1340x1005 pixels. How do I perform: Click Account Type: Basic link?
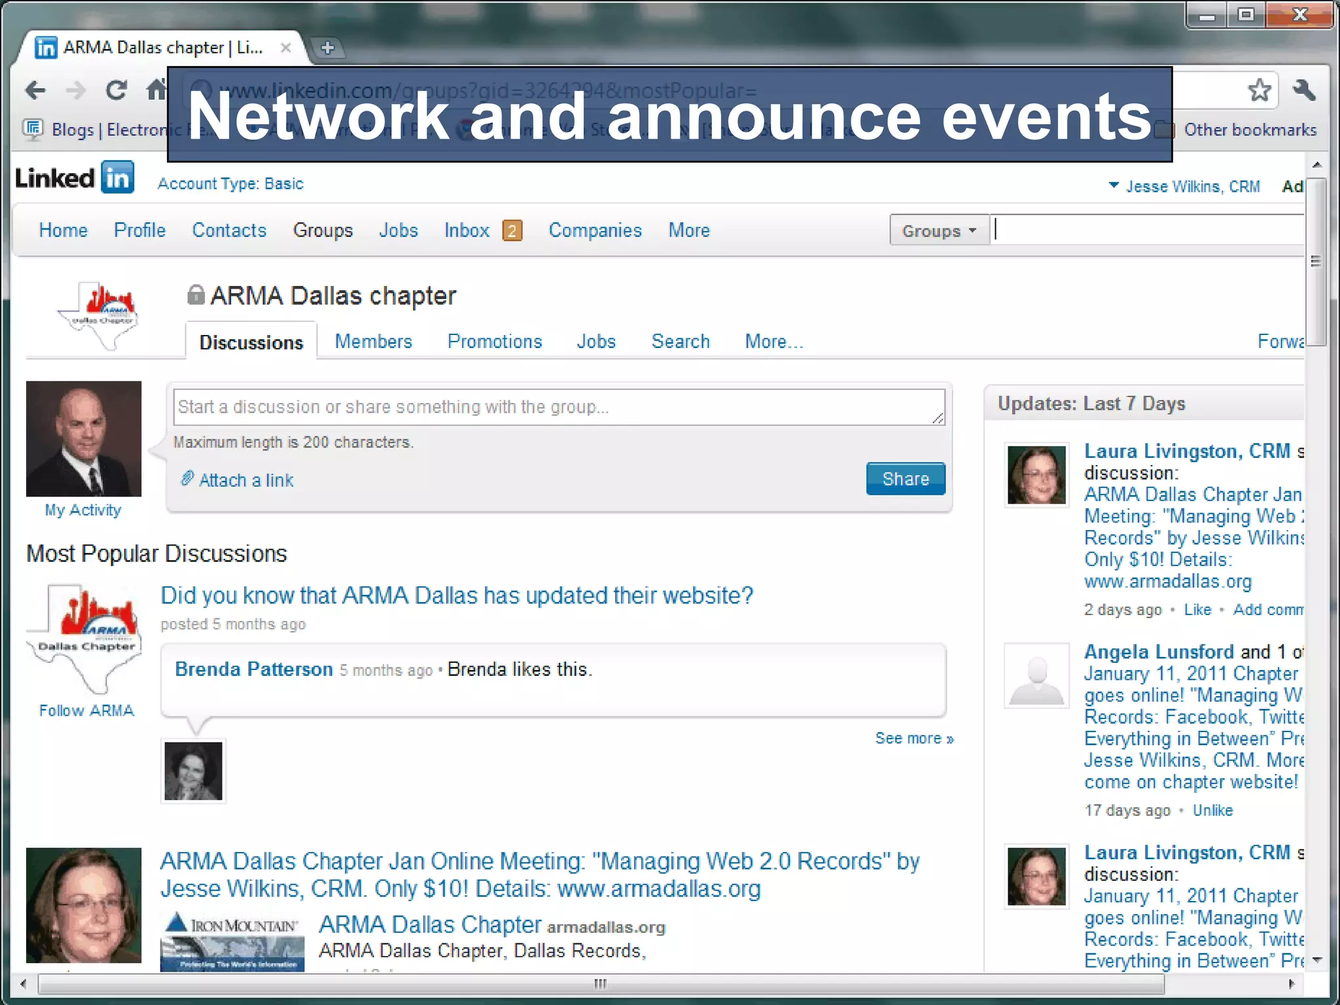pyautogui.click(x=230, y=184)
